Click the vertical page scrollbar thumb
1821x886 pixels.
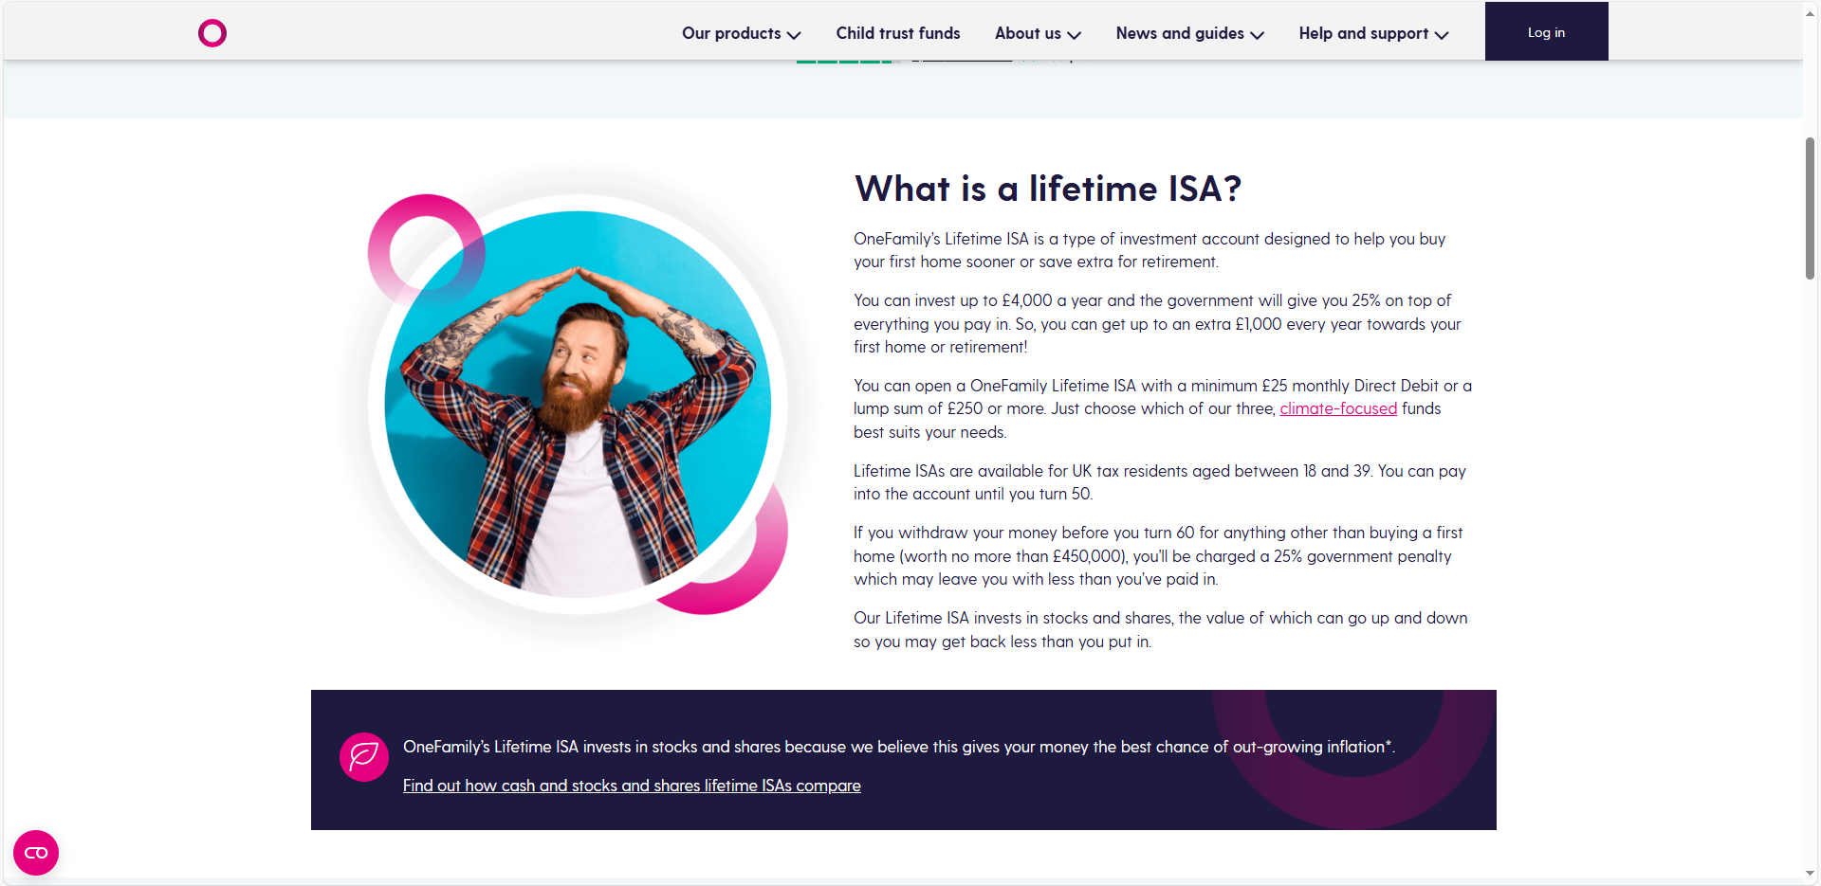click(x=1810, y=208)
